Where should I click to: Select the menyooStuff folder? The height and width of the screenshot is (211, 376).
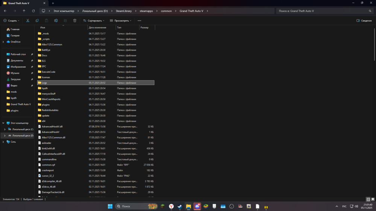[96, 93]
